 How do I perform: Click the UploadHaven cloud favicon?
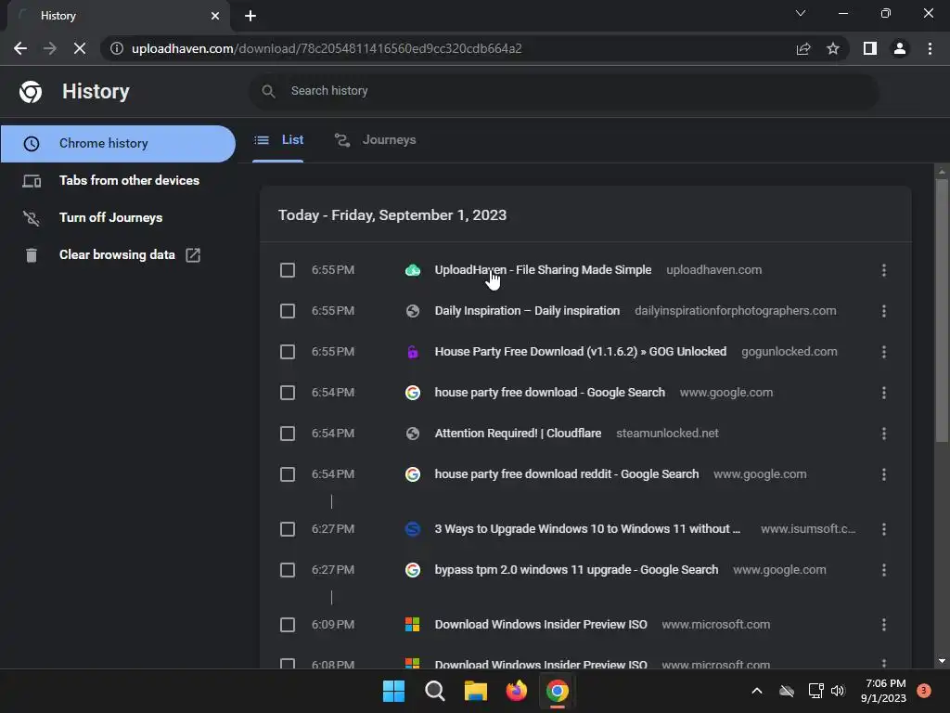coord(413,270)
